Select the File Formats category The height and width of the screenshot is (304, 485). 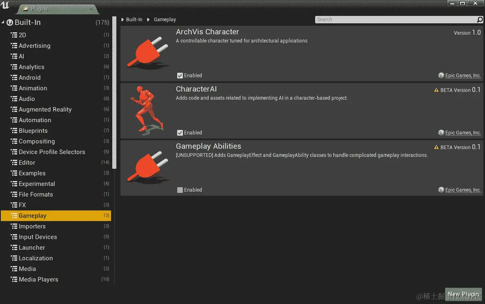click(56, 194)
